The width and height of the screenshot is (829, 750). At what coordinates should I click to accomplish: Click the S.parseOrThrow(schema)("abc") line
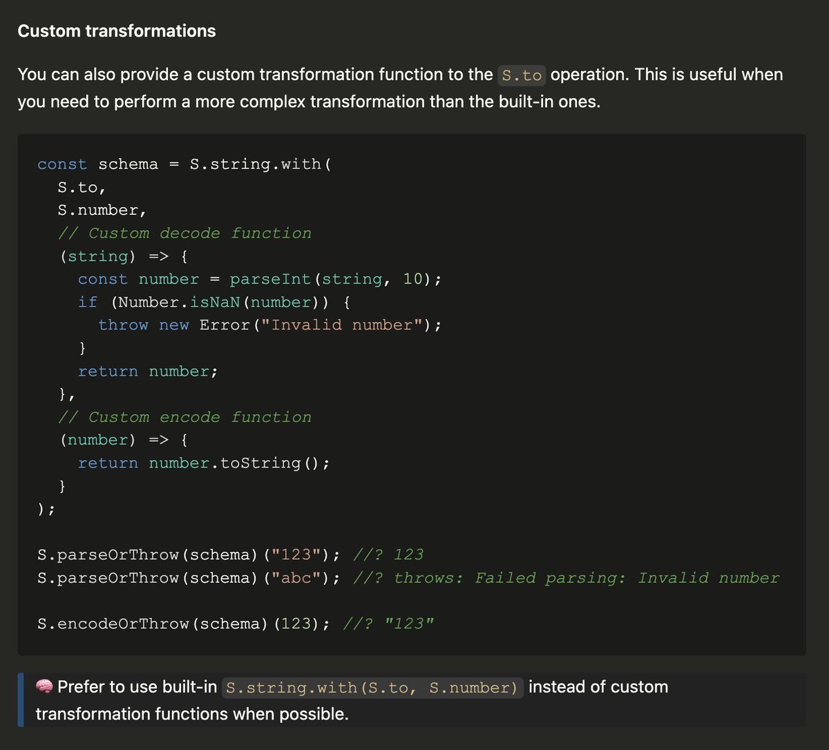pyautogui.click(x=408, y=578)
